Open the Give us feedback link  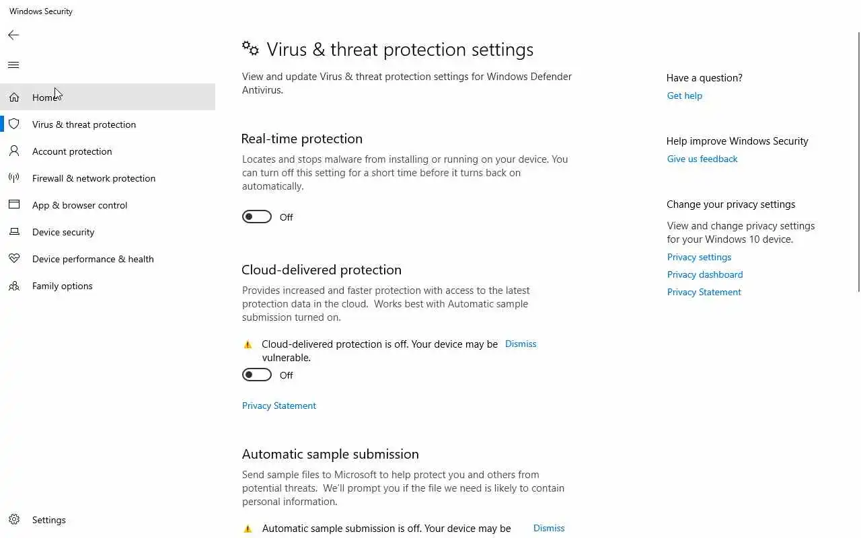[702, 159]
